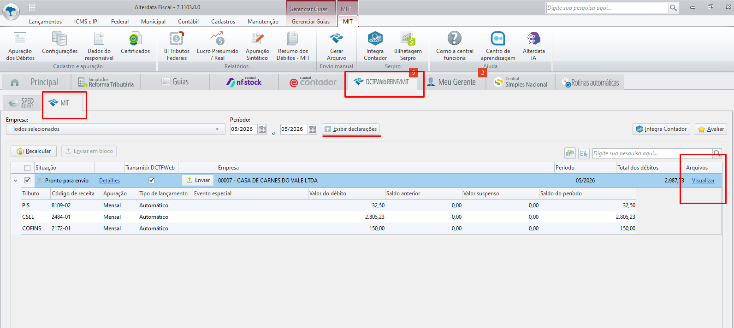The image size is (734, 328).
Task: Open Certificados ribbon icon
Action: pyautogui.click(x=135, y=42)
